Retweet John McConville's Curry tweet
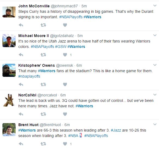The height and width of the screenshot is (149, 159). 43,25
